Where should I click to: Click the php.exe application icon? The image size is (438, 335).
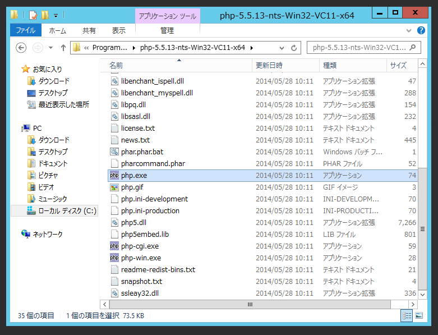click(x=114, y=175)
